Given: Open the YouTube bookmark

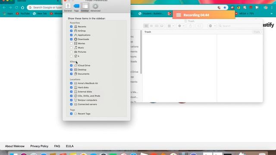Looking at the screenshot, I should 23,13.
